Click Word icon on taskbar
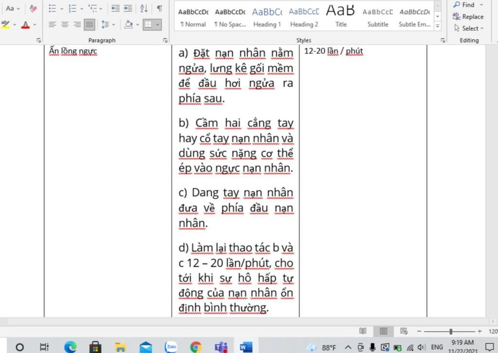 tap(246, 347)
